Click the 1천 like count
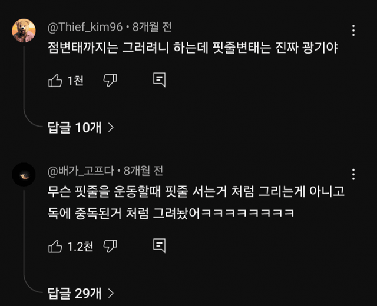The width and height of the screenshot is (377, 306). pos(75,81)
